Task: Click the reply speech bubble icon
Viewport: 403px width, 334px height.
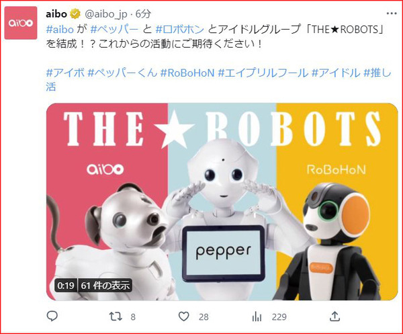Action: (x=52, y=317)
